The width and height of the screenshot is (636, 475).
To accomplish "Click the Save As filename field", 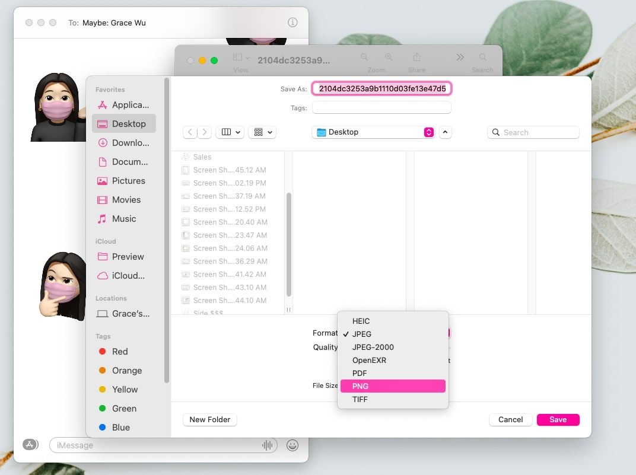I will pos(381,89).
